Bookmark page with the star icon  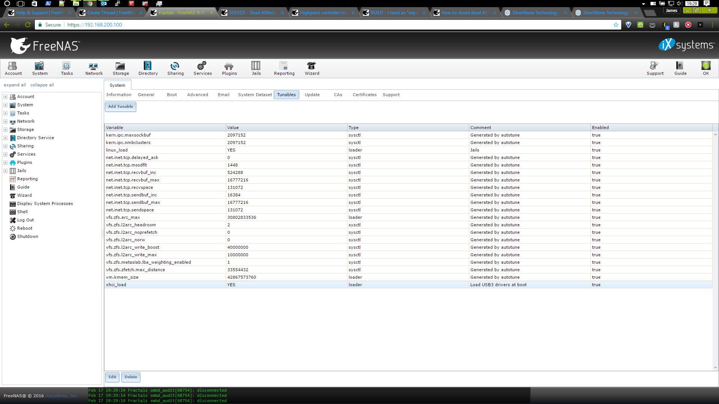point(616,25)
